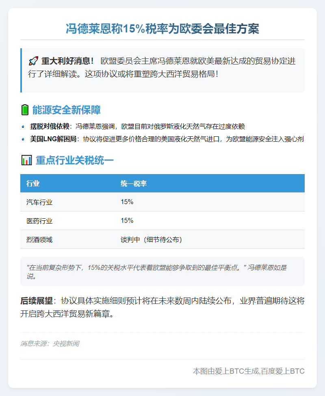Image resolution: width=325 pixels, height=396 pixels.
Task: Click the bullet label 美国LNG解困局
Action: (x=53, y=139)
